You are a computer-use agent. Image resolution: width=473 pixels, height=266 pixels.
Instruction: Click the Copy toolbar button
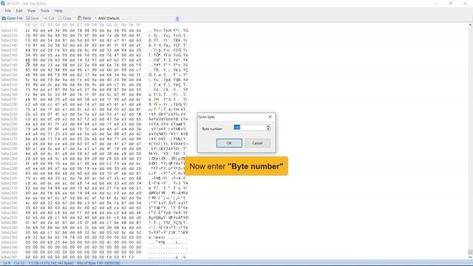(x=64, y=18)
